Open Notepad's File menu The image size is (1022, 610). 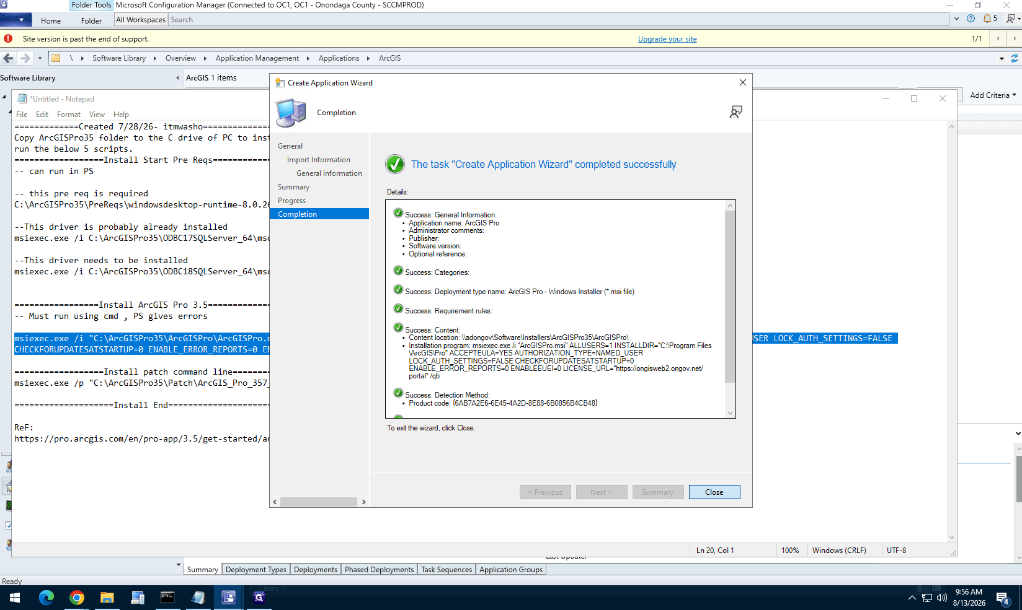(22, 115)
